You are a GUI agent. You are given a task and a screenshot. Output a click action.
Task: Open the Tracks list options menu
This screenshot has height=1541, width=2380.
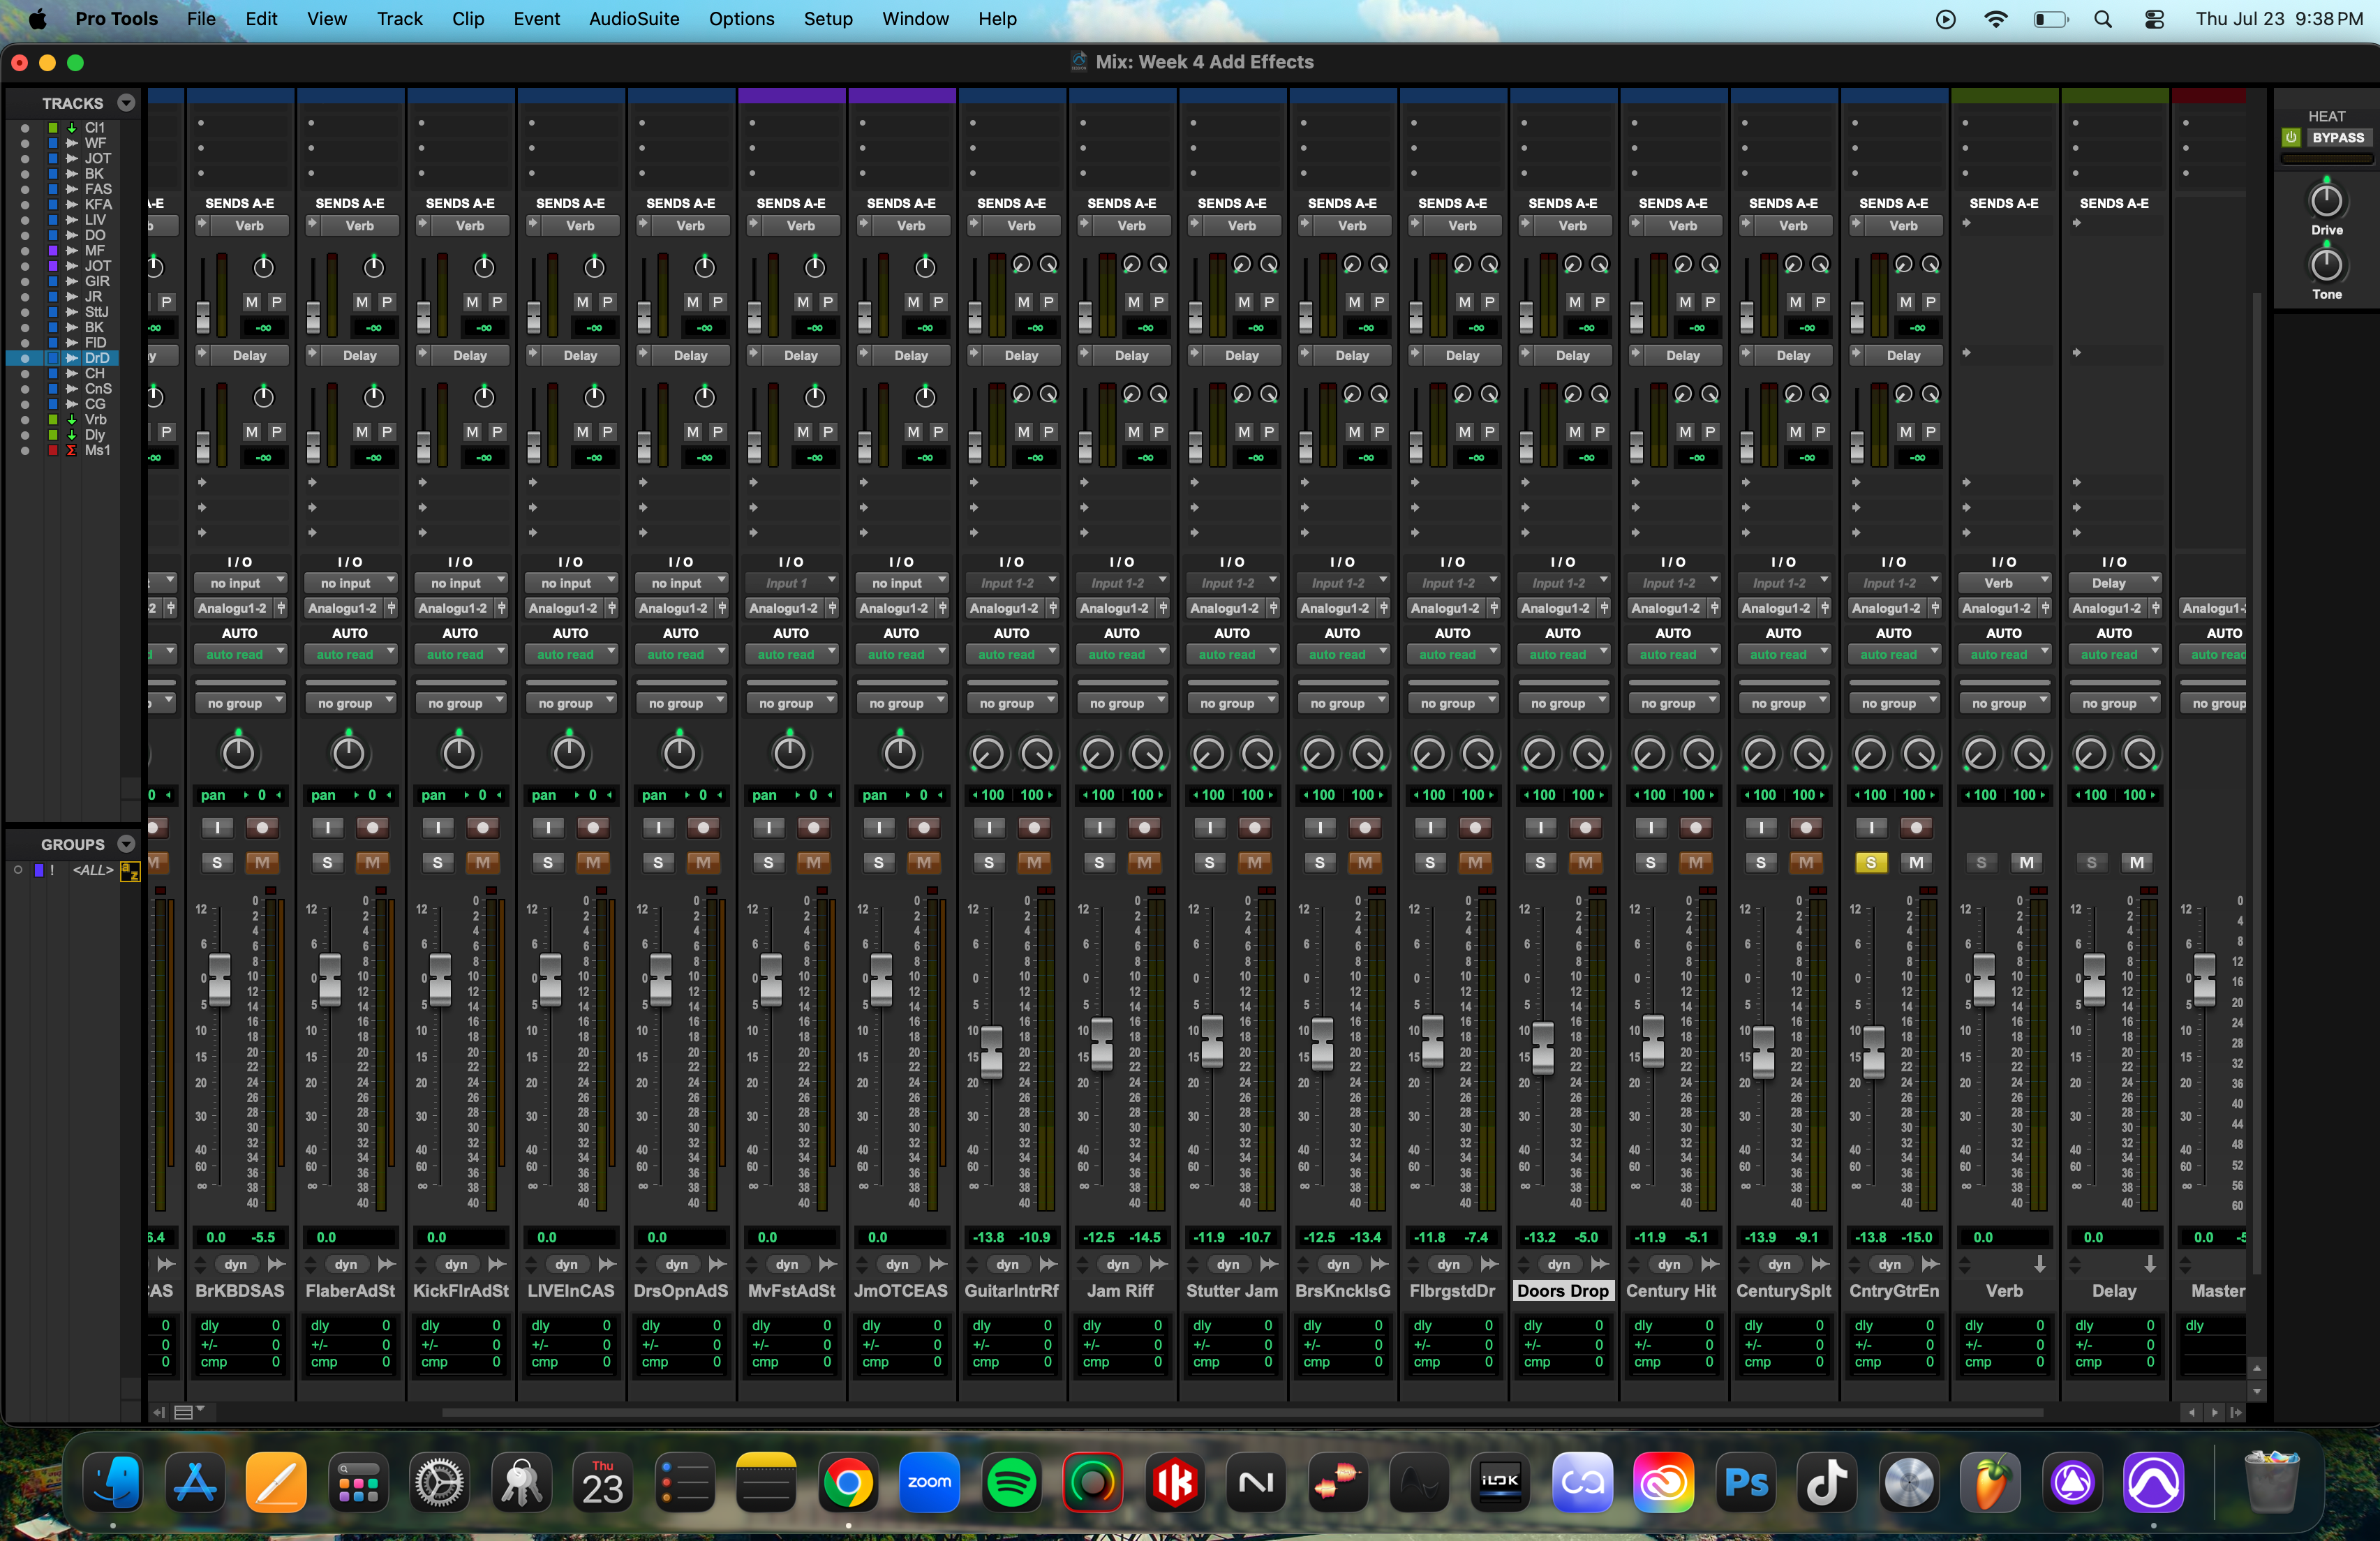pyautogui.click(x=126, y=103)
